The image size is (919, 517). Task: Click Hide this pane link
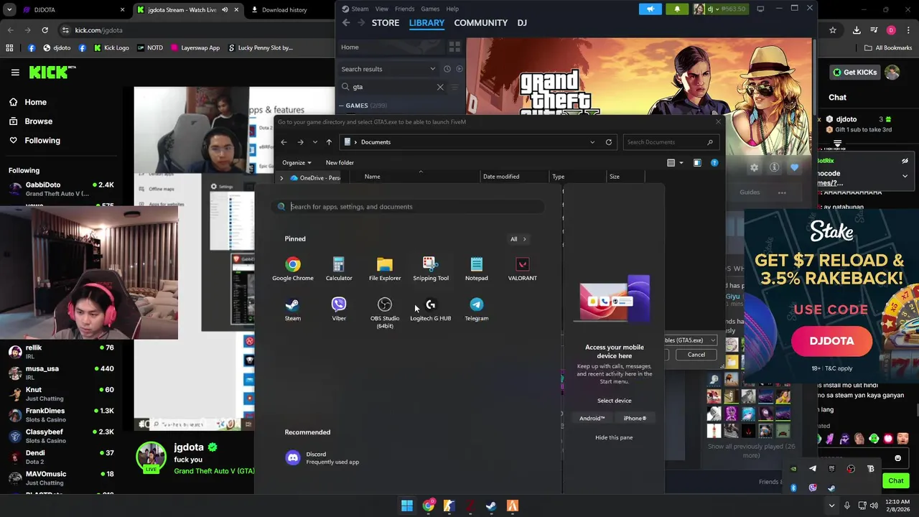tap(614, 437)
